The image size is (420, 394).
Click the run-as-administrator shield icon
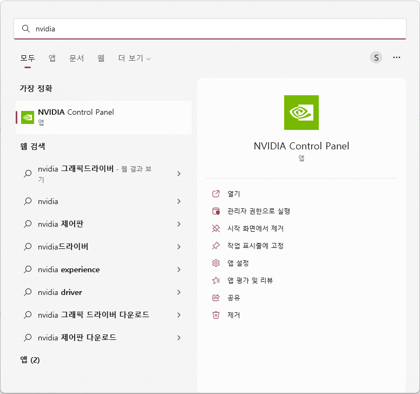point(216,211)
